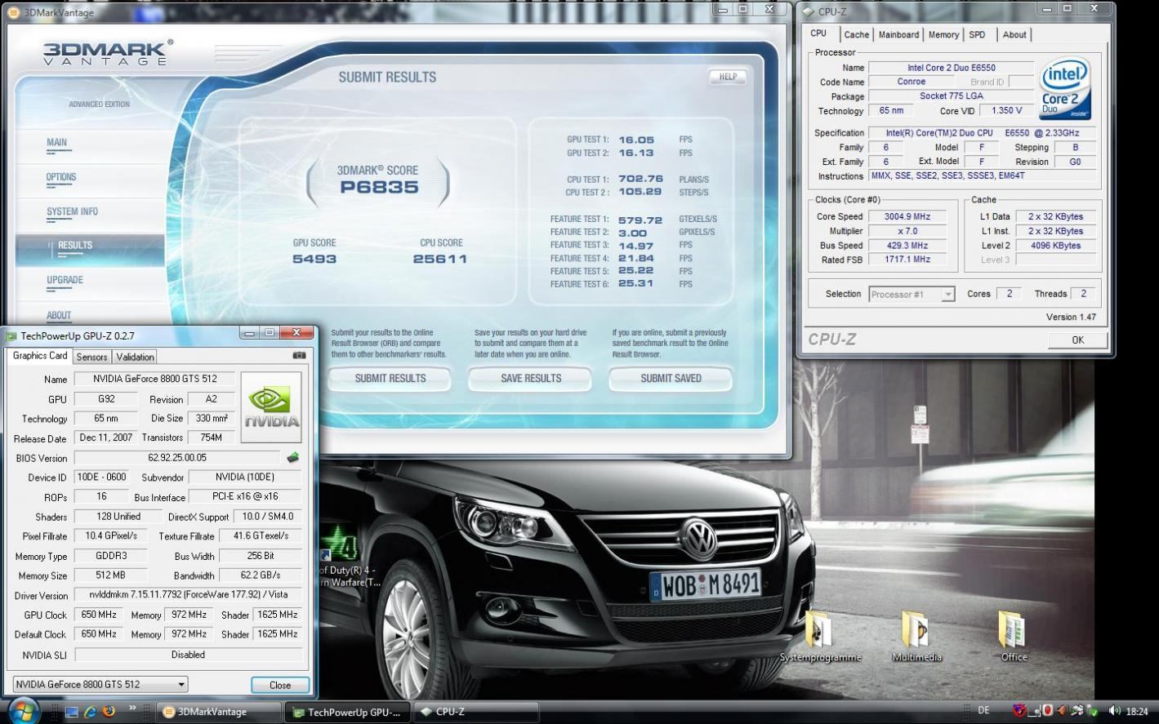
Task: Open the Systemprogramme desktop folder
Action: (x=820, y=637)
